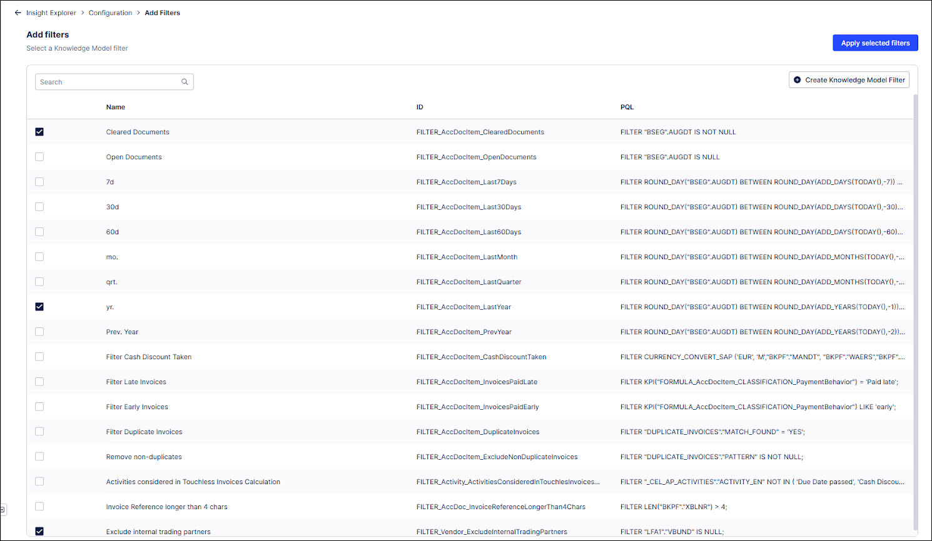Click PQL FILTER "BSEG".AUGDT IS NOT NULL
The image size is (932, 541).
click(x=678, y=132)
